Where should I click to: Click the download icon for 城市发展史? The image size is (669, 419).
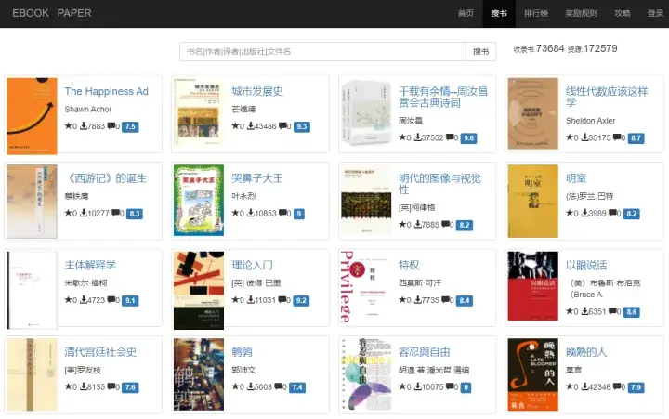251,125
